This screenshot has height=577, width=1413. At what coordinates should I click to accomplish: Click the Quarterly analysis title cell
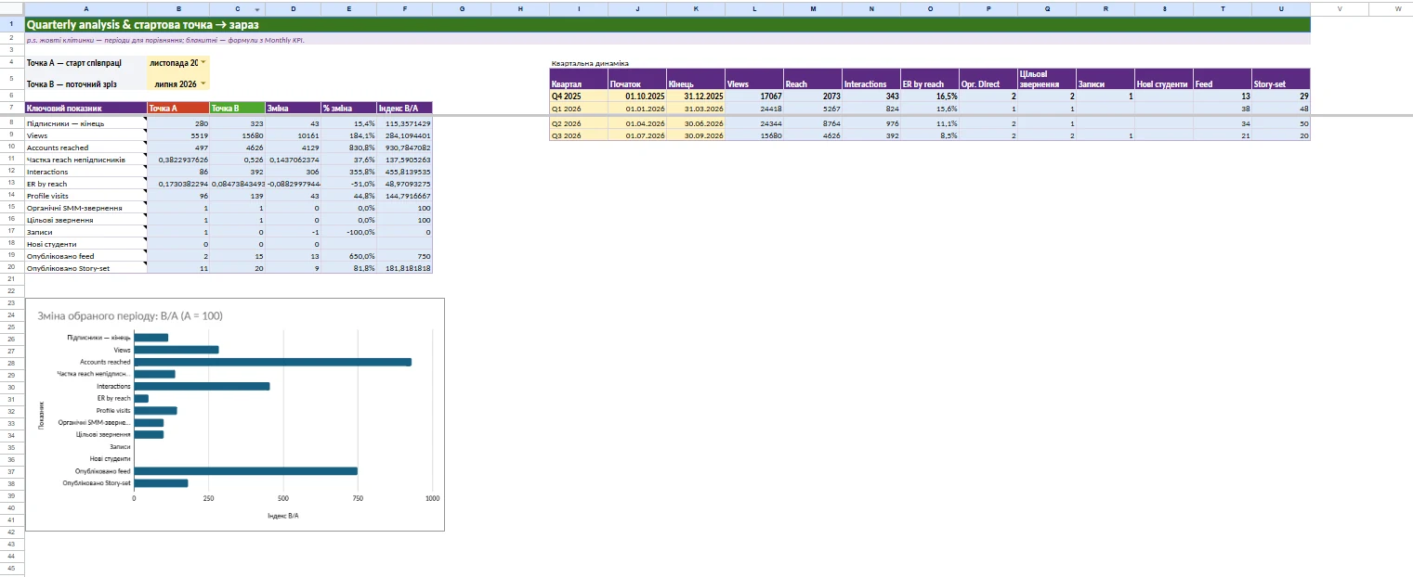(x=667, y=25)
